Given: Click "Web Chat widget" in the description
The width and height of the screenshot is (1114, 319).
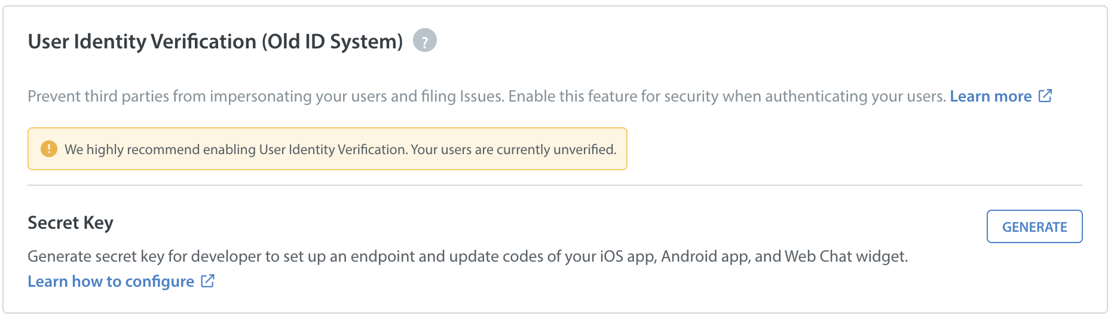Looking at the screenshot, I should click(x=846, y=256).
